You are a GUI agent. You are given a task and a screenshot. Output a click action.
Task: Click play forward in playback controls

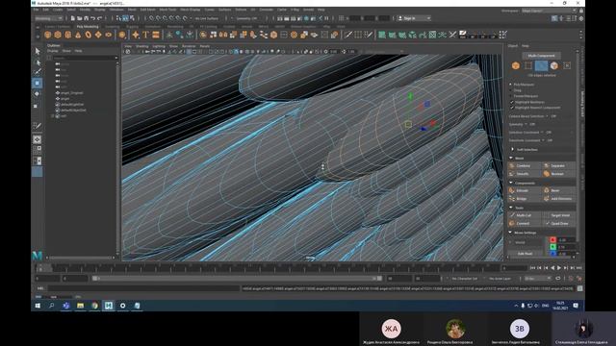click(x=559, y=268)
